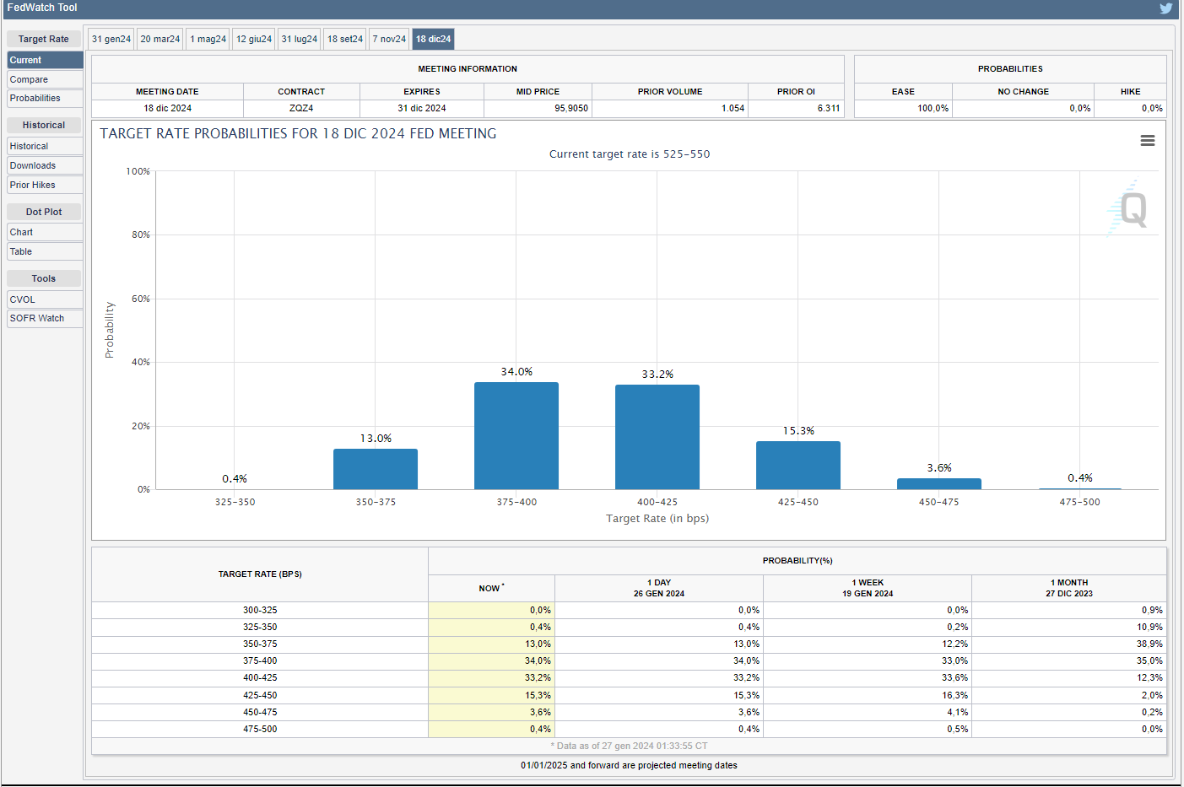
Task: Click the 450-475 bar showing 3.6%
Action: (x=939, y=483)
